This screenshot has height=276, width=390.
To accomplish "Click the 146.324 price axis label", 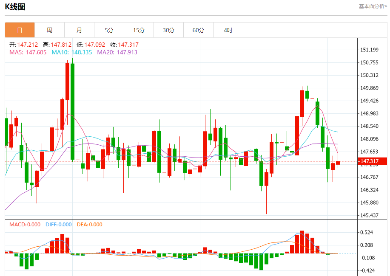I will pyautogui.click(x=369, y=190).
